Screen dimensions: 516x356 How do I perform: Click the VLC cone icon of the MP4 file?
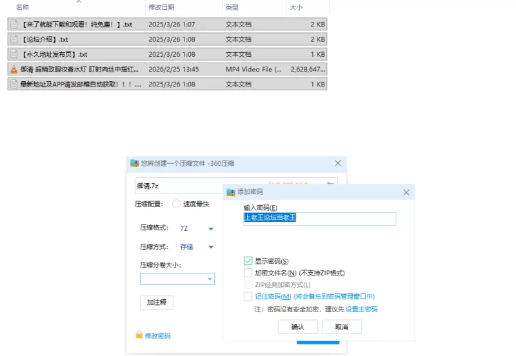tap(14, 69)
